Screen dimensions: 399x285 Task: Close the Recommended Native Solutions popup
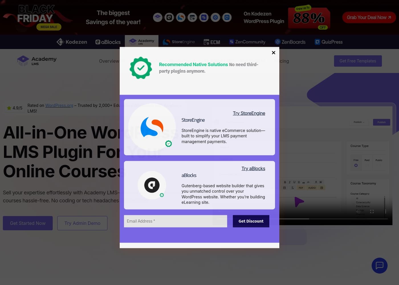click(x=273, y=52)
